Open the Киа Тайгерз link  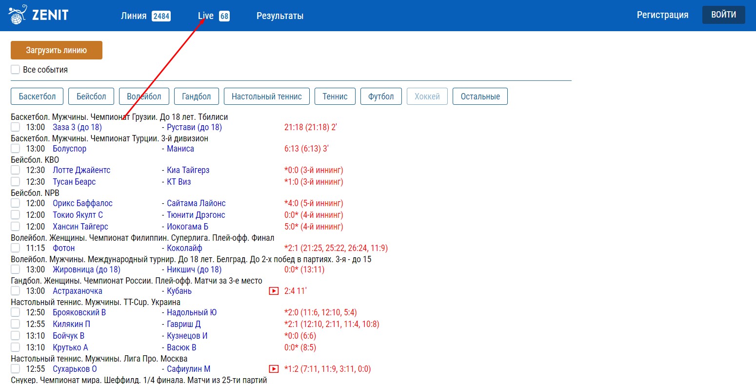click(188, 170)
